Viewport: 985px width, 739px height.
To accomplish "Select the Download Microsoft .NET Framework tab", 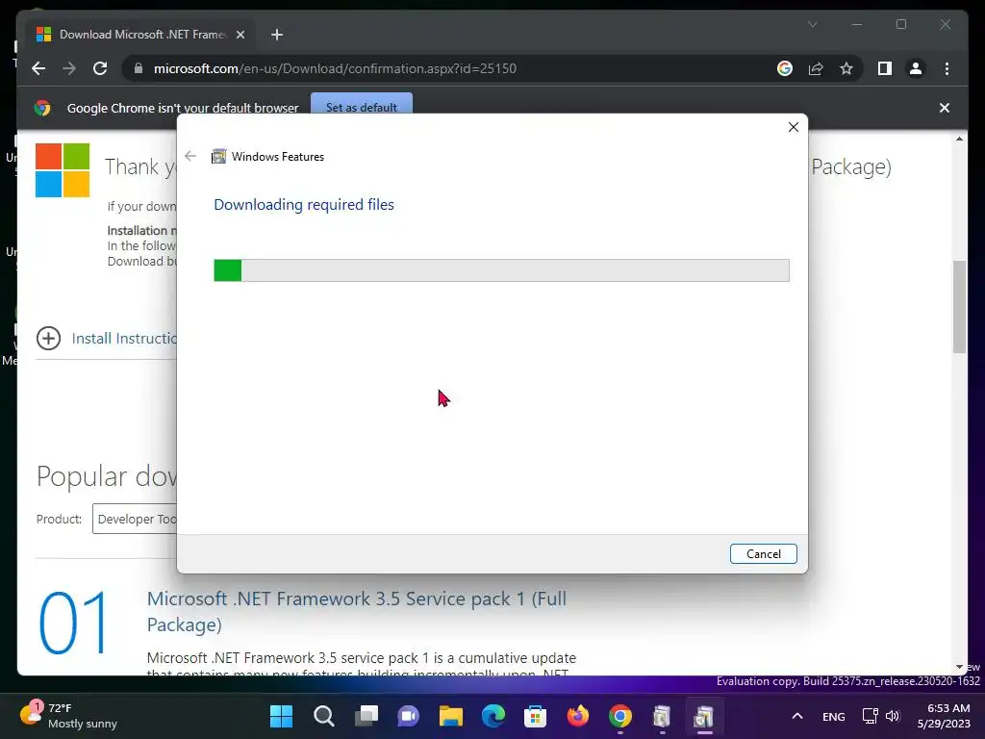I will click(139, 35).
